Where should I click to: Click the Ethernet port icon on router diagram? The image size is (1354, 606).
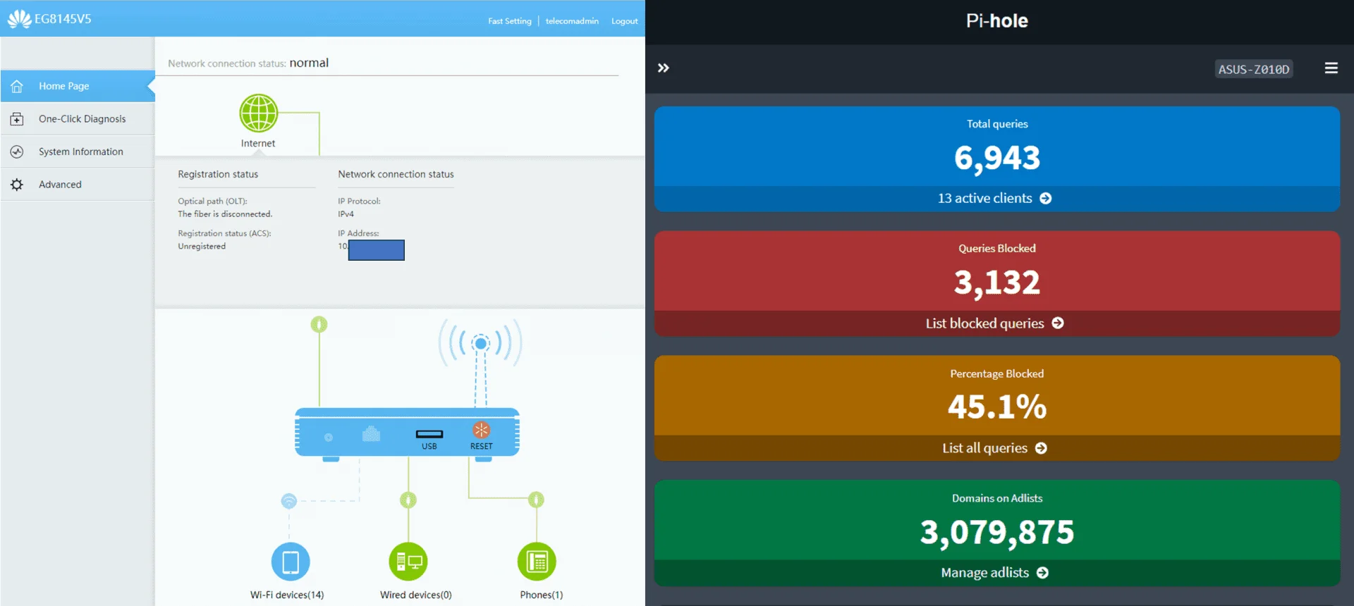371,434
